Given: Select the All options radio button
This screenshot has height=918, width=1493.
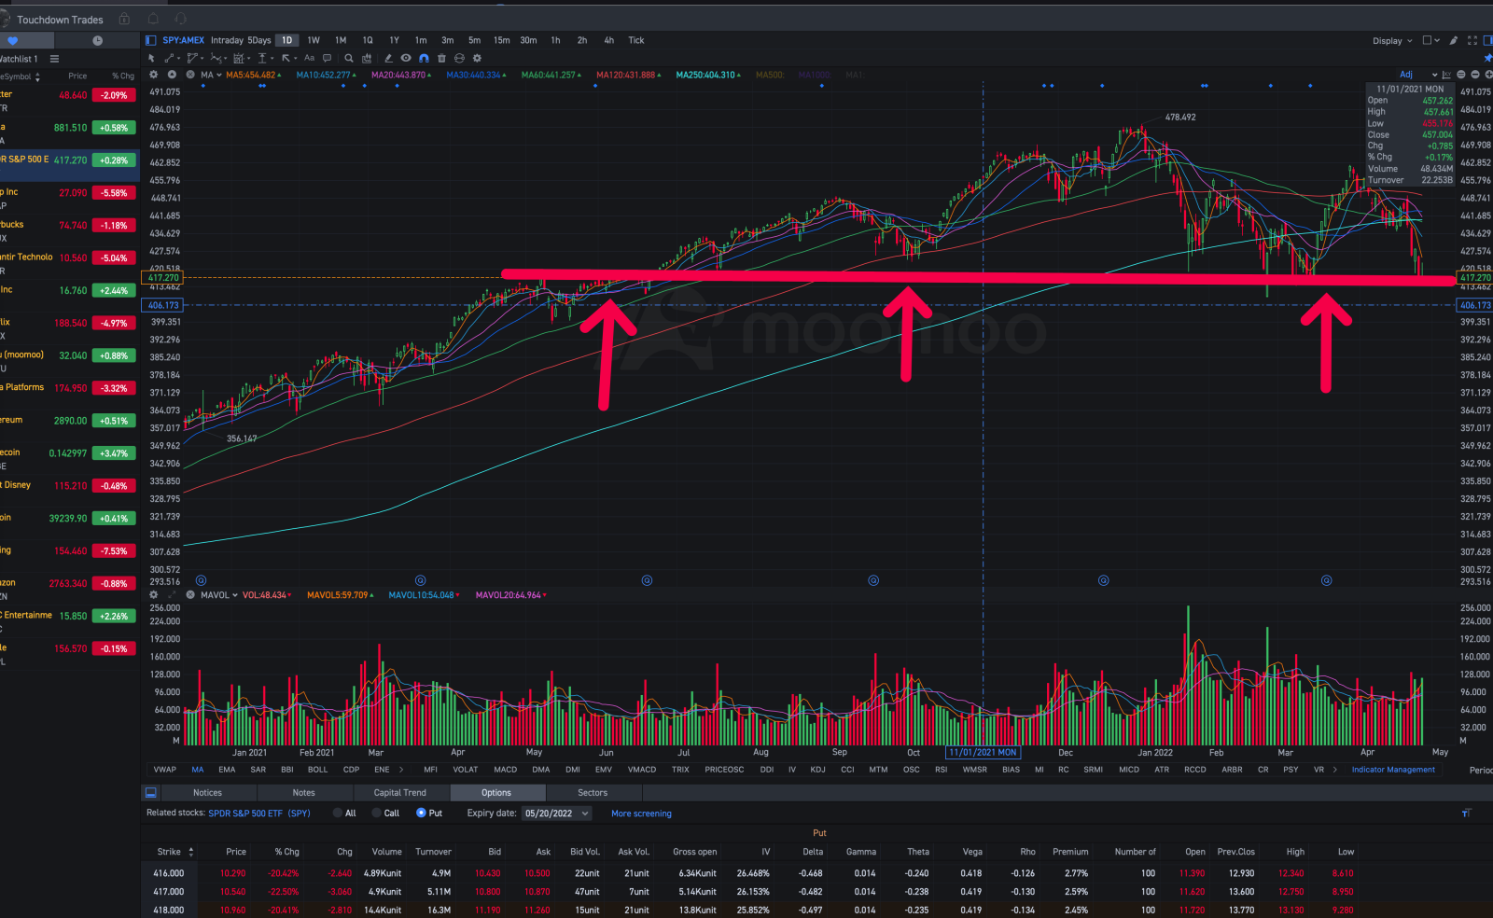Looking at the screenshot, I should coord(338,814).
